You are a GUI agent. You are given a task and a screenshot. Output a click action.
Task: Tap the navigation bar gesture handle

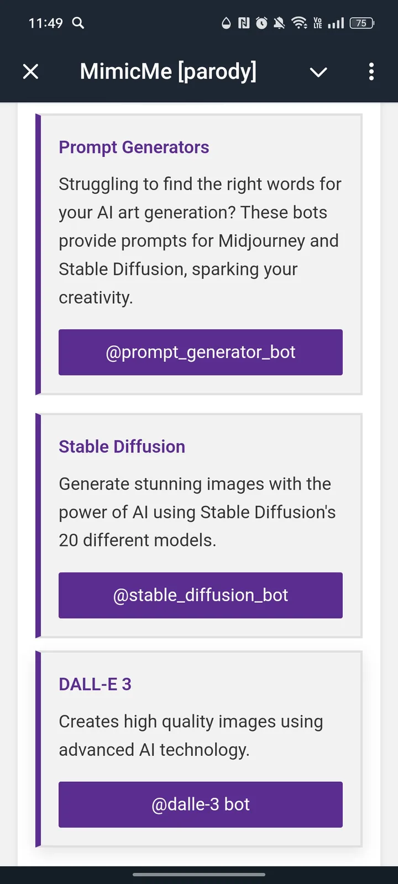tap(199, 875)
